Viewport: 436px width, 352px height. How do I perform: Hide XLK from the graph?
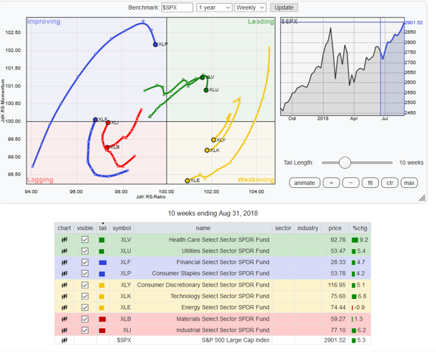[84, 296]
